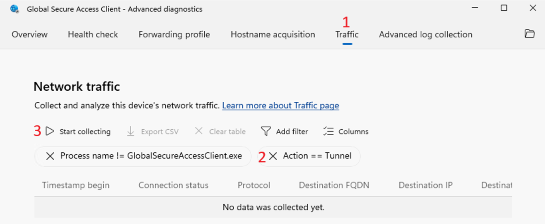Click the Destination FQDN column header
545x224 pixels.
pos(334,185)
